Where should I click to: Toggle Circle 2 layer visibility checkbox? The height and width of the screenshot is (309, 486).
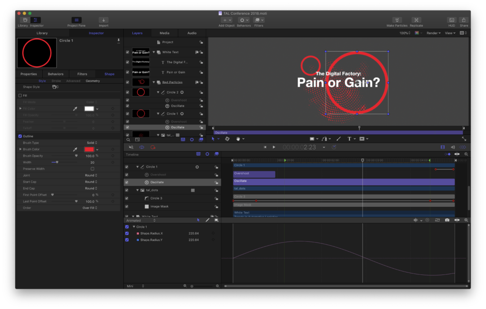(x=127, y=93)
